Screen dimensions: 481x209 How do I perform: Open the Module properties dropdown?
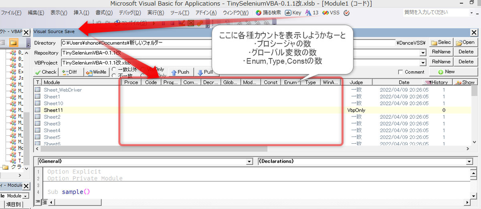pos(25,196)
